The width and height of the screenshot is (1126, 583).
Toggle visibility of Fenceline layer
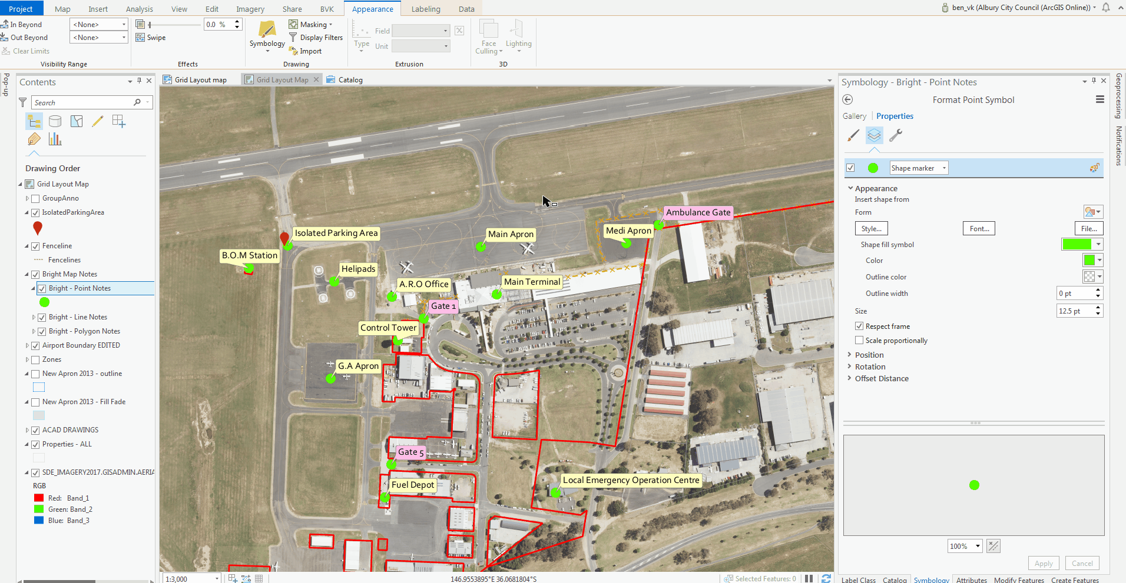click(x=35, y=246)
